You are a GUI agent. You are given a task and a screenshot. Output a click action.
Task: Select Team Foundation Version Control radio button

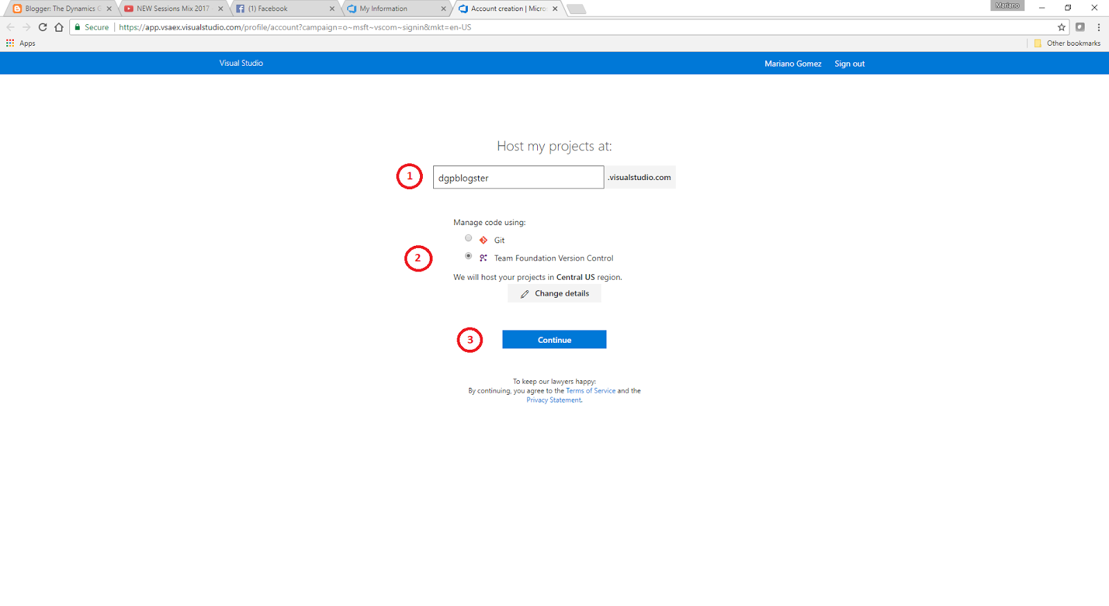pyautogui.click(x=469, y=256)
